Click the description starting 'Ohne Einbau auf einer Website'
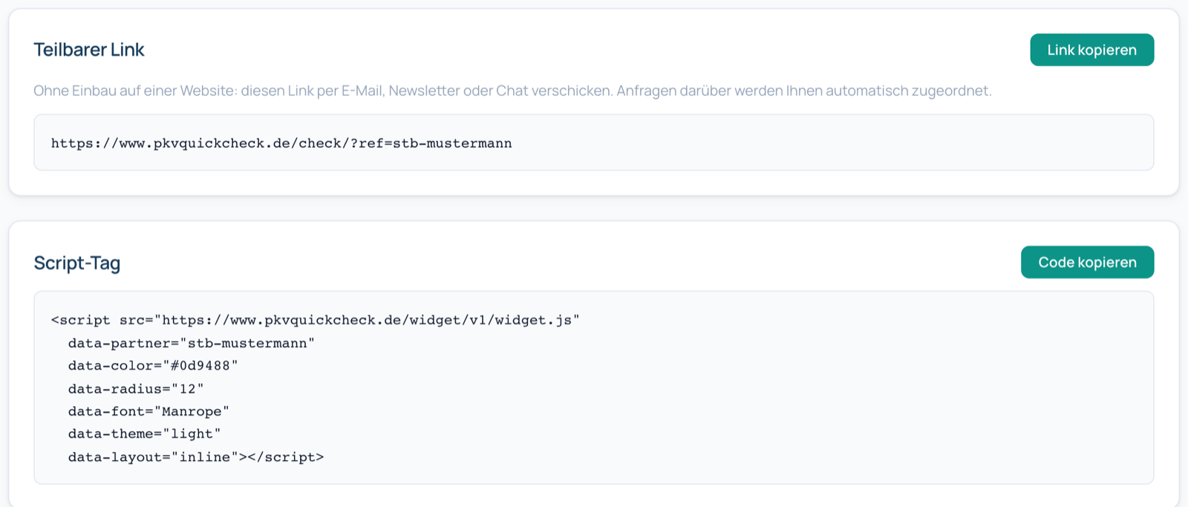This screenshot has width=1188, height=507. pos(512,91)
